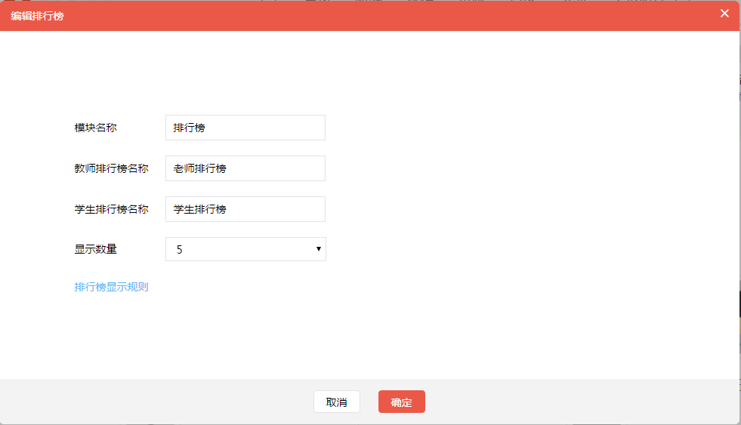Click the 显示数量 label
The height and width of the screenshot is (425, 741).
[x=95, y=249]
